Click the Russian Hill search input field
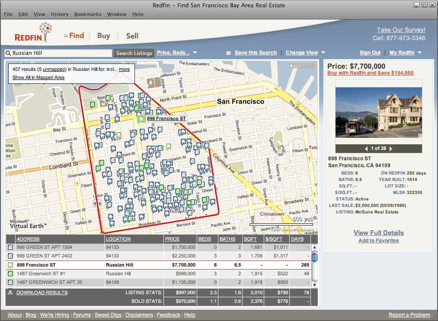 pos(61,53)
